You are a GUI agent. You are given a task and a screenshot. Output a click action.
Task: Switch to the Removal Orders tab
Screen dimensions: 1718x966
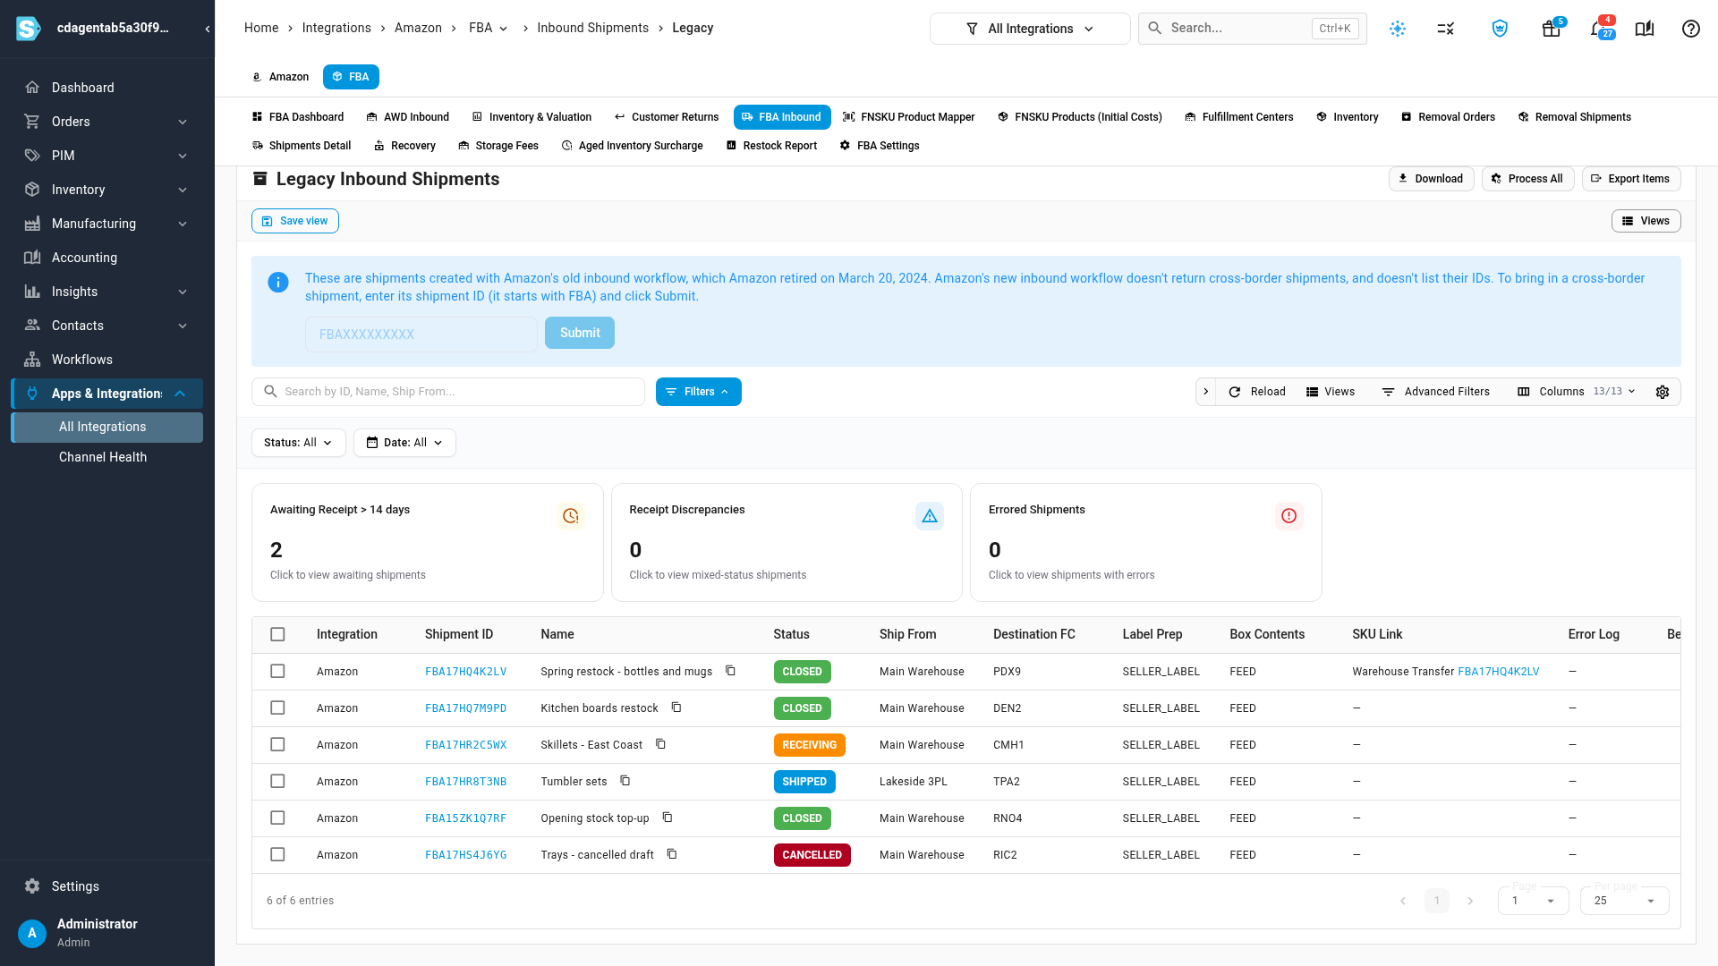pos(1448,117)
